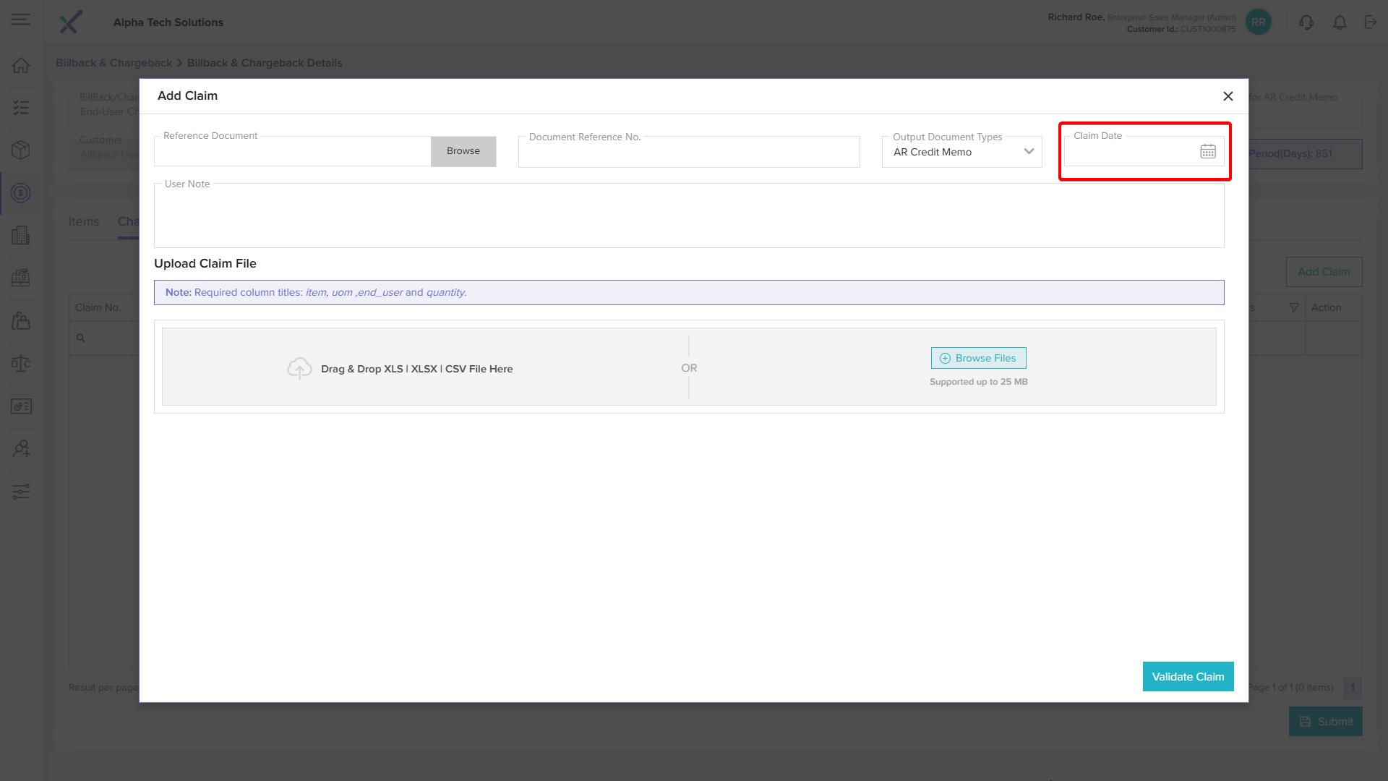Open the settings sliders sidebar icon
This screenshot has height=781, width=1388.
[x=21, y=492]
